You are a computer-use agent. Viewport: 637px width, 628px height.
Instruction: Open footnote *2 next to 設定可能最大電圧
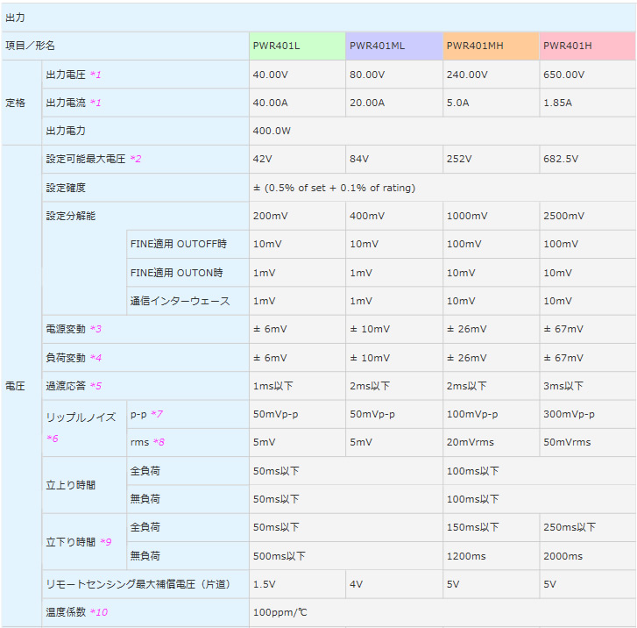click(136, 159)
